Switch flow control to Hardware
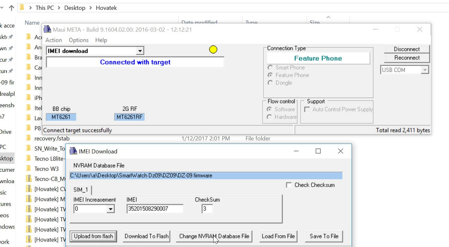This screenshot has height=247, width=449. (270, 117)
